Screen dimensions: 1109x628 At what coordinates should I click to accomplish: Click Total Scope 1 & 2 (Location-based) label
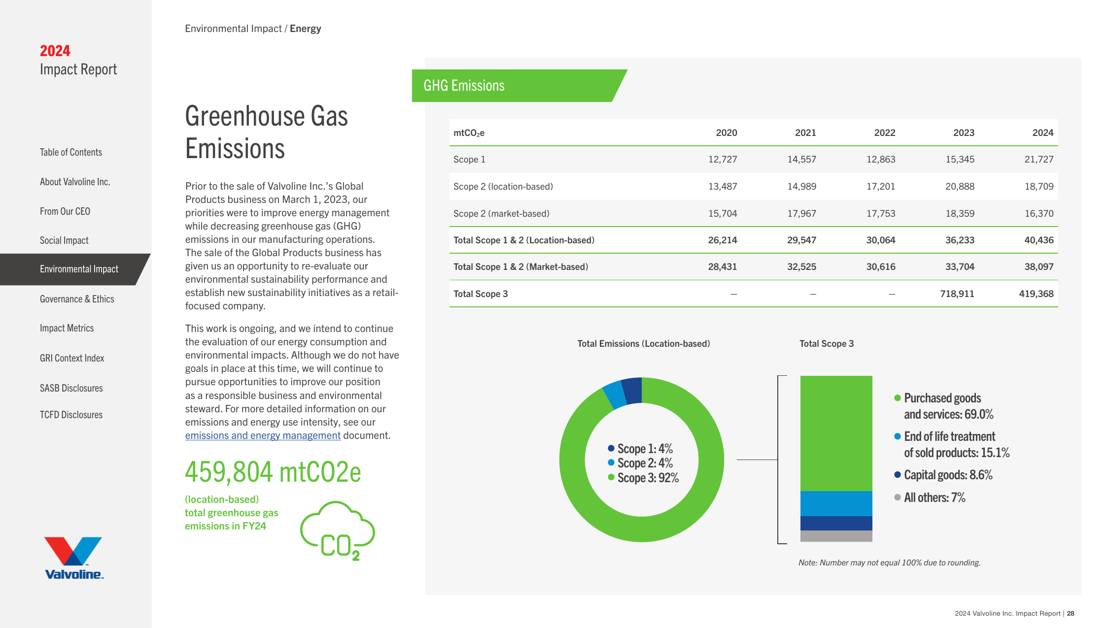coord(524,240)
